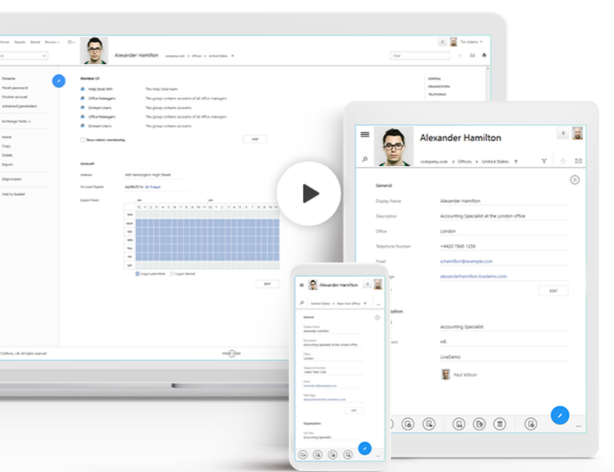Open section menu circle icon beside General on phone

coord(377,317)
